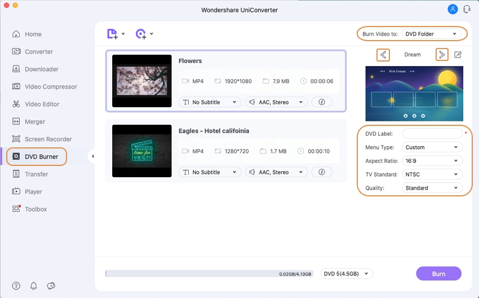
Task: Select the Eagles video thumbnail
Action: (x=142, y=151)
